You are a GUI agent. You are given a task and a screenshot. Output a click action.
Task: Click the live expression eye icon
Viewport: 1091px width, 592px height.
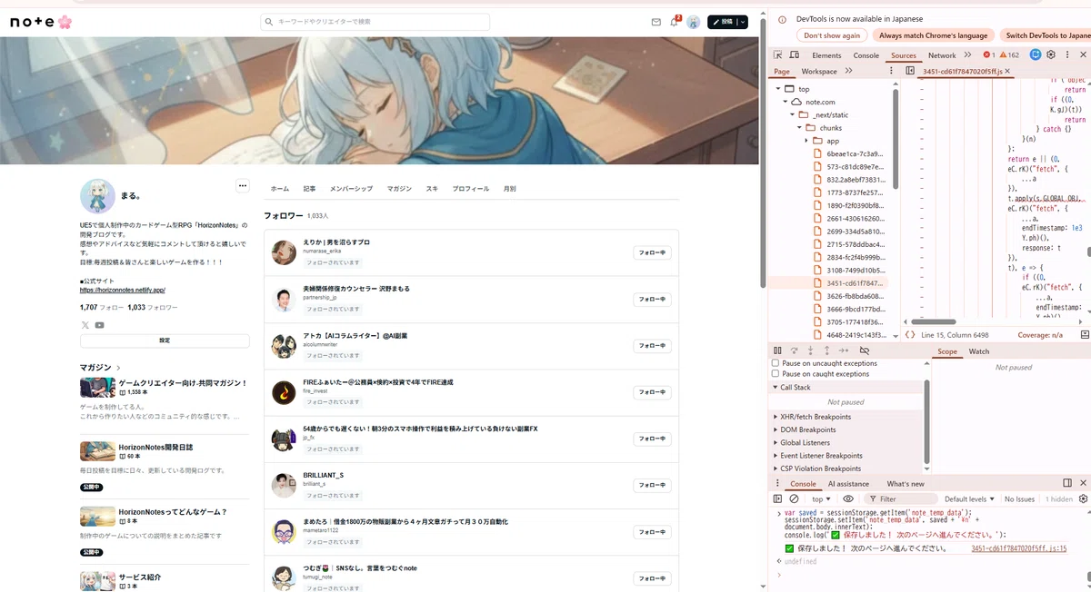(x=848, y=498)
